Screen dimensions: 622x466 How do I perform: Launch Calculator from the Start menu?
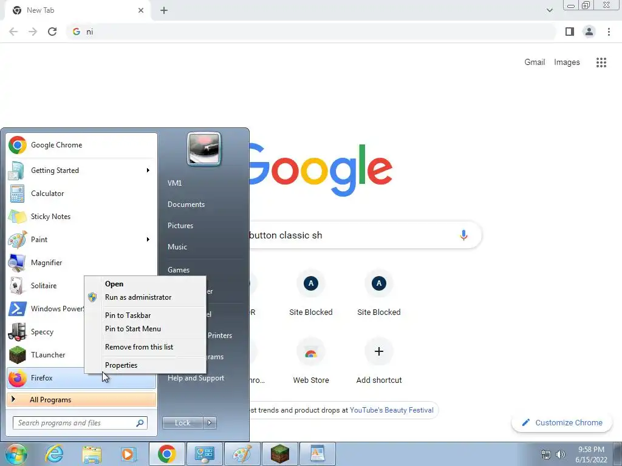click(81, 194)
